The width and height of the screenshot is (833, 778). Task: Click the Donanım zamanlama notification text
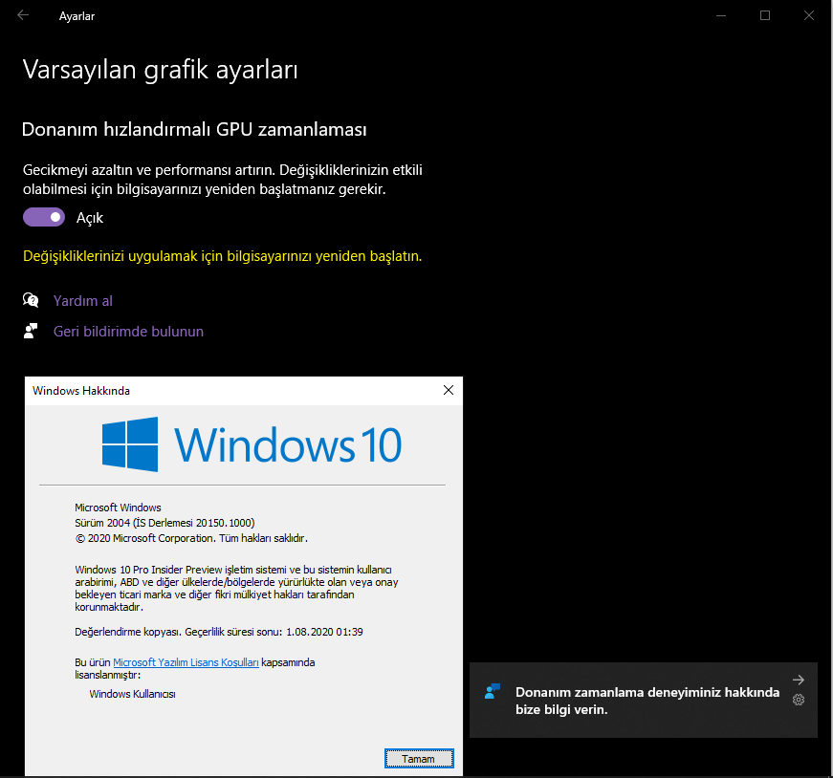[647, 701]
